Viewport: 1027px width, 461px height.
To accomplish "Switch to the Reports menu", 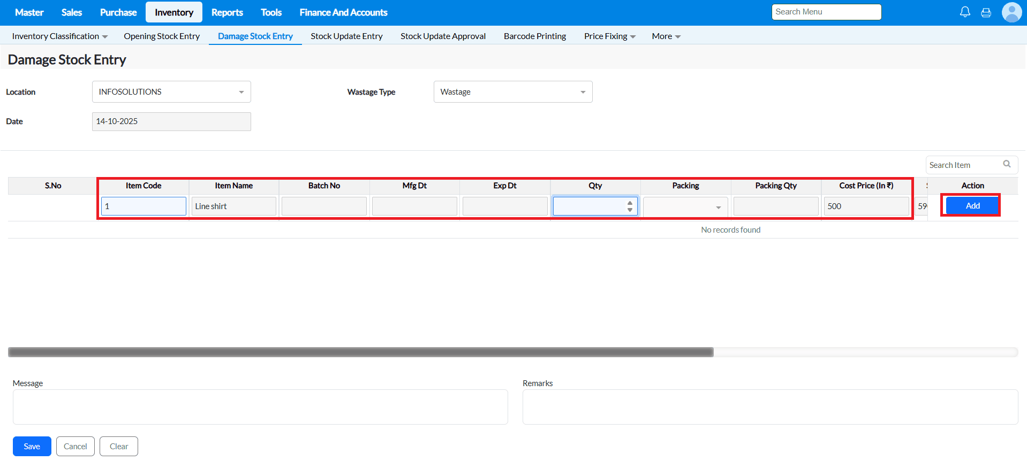I will [x=227, y=12].
